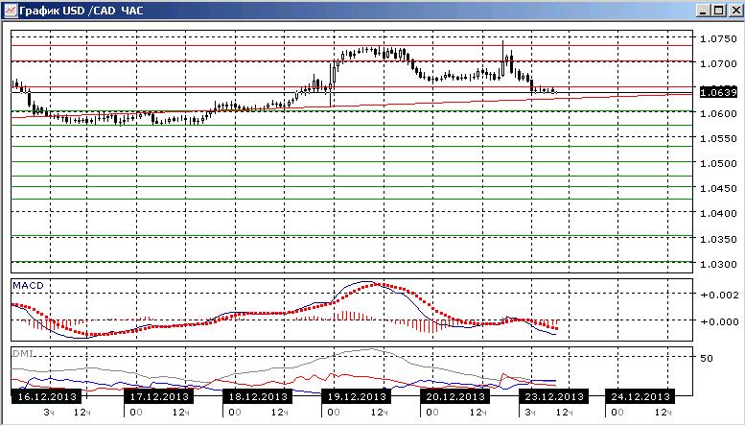
Task: Select the 18.12.2013 date marker
Action: click(258, 396)
